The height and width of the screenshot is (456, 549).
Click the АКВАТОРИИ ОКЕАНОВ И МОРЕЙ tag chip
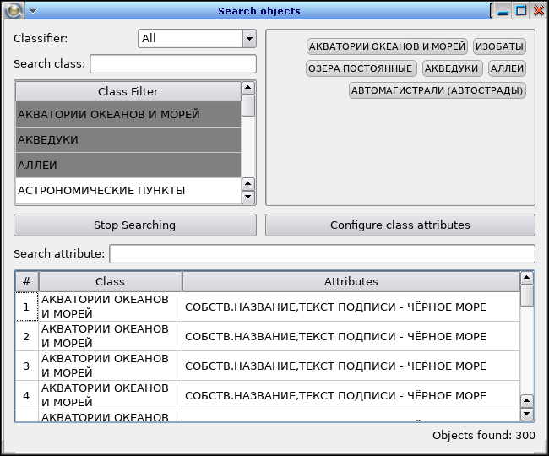pyautogui.click(x=387, y=46)
